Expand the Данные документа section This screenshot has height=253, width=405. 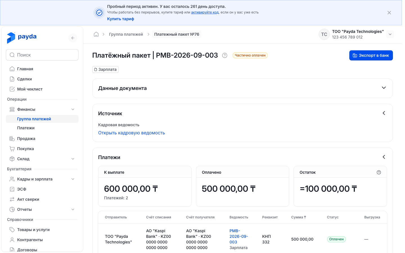click(x=384, y=88)
